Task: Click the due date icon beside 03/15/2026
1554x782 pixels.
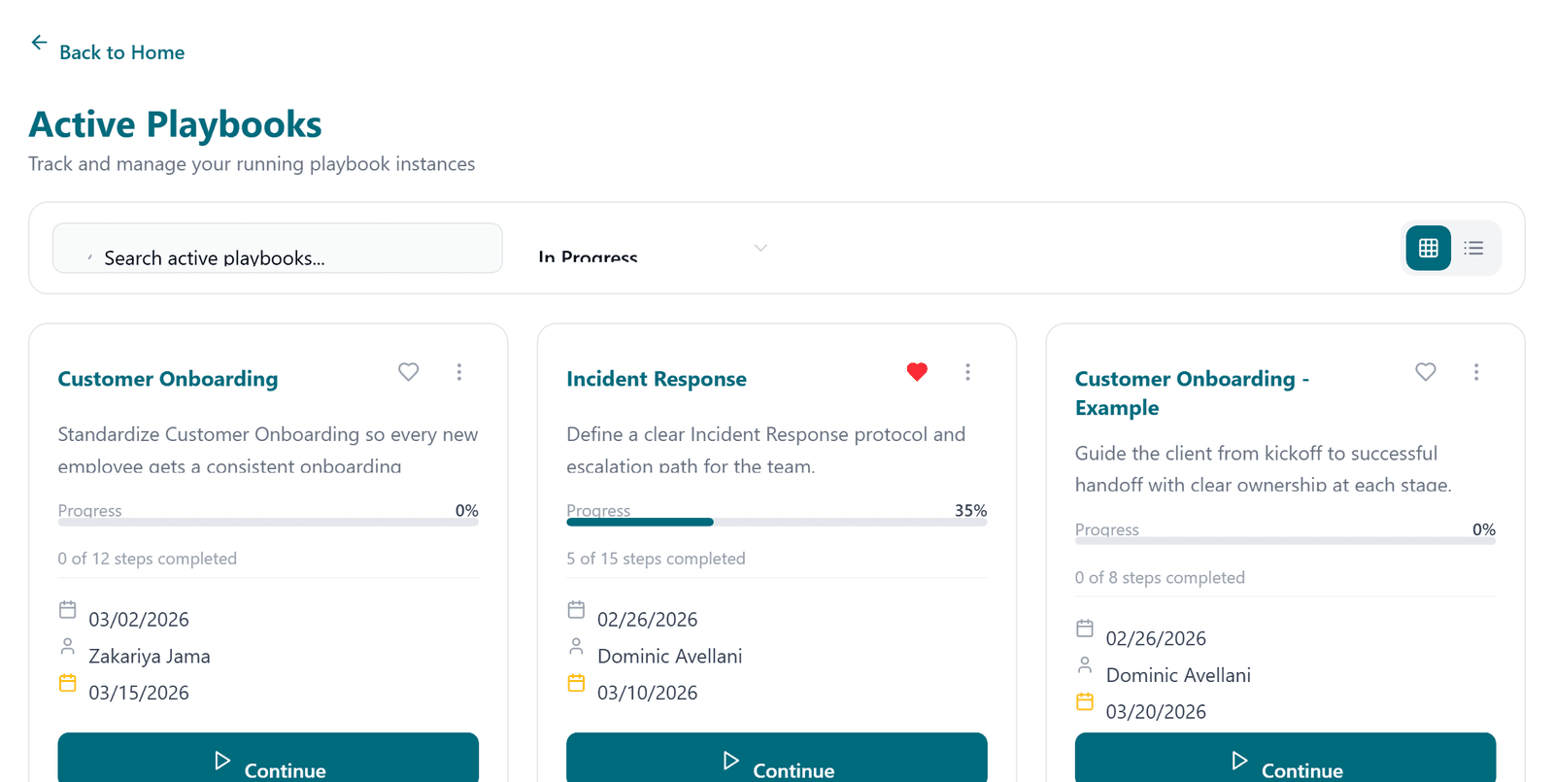Action: (x=68, y=683)
